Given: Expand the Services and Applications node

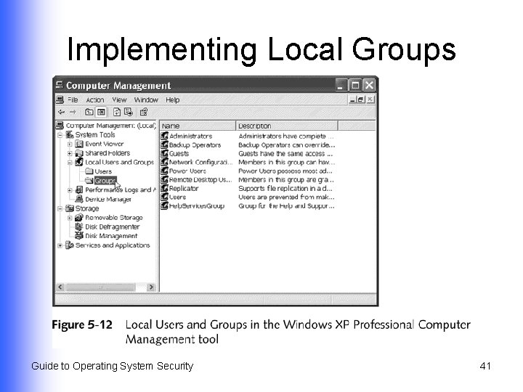Looking at the screenshot, I should [60, 245].
